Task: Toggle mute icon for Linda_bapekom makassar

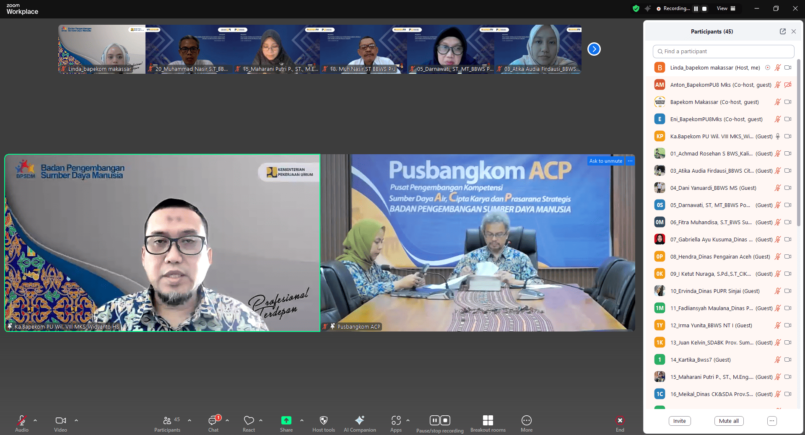Action: pyautogui.click(x=777, y=67)
